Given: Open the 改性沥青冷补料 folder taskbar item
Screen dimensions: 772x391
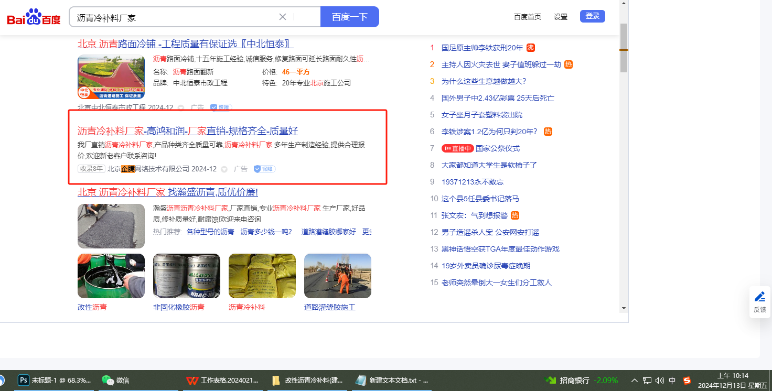Looking at the screenshot, I should (307, 381).
